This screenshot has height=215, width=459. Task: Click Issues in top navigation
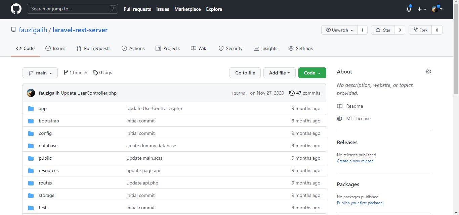click(163, 9)
